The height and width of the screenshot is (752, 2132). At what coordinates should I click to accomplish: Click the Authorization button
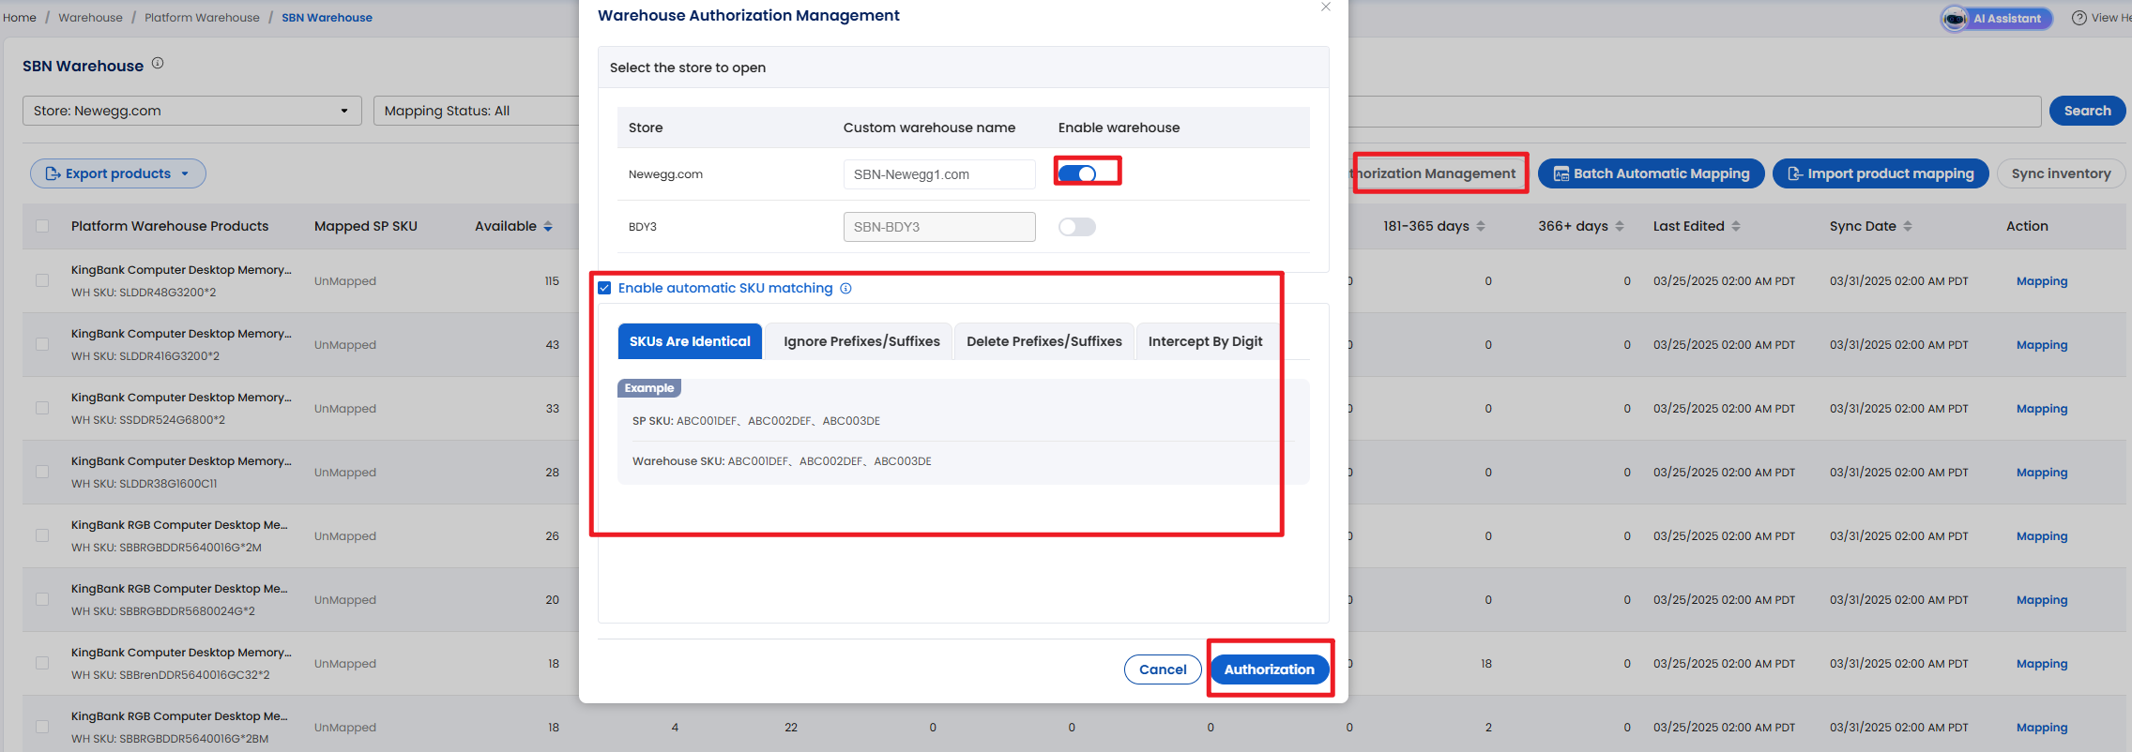tap(1270, 669)
